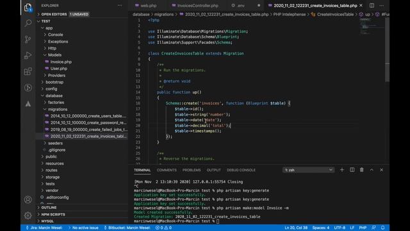
Task: Click Bitbucket: Marcin Wesel status item
Action: tap(127, 228)
